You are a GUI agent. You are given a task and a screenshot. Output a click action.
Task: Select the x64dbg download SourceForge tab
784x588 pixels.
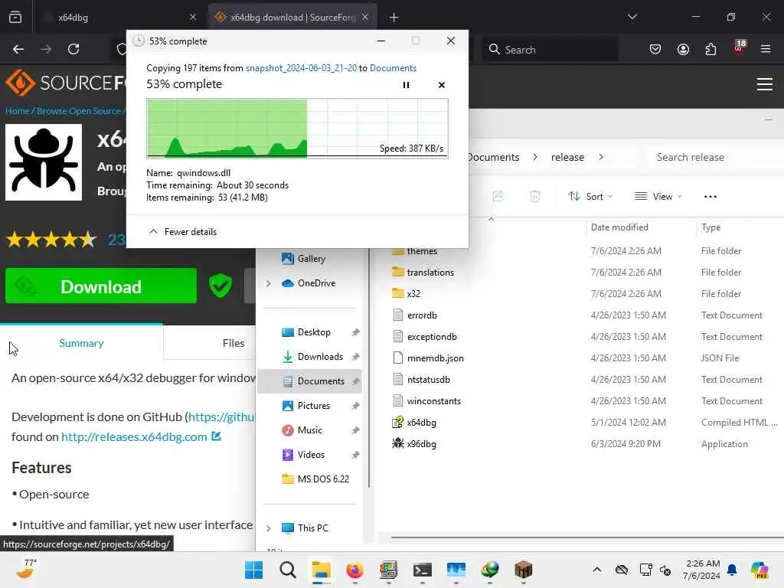coord(292,18)
